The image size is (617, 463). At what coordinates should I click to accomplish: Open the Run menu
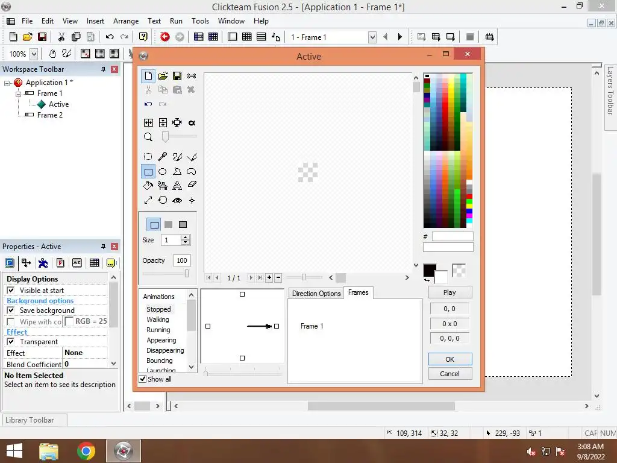[176, 21]
